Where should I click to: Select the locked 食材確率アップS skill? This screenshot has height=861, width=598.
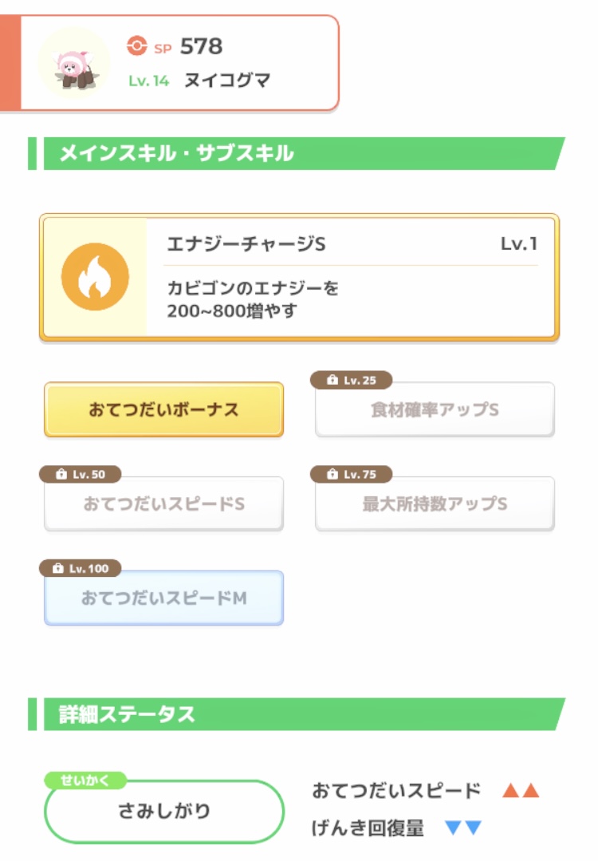tap(435, 409)
